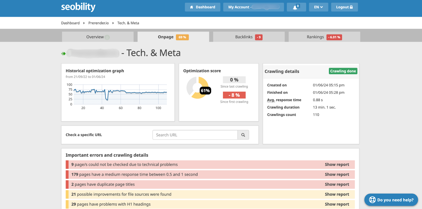Click the 9 page/s could not be checked row
Screen dimensions: 422x209
click(210, 164)
